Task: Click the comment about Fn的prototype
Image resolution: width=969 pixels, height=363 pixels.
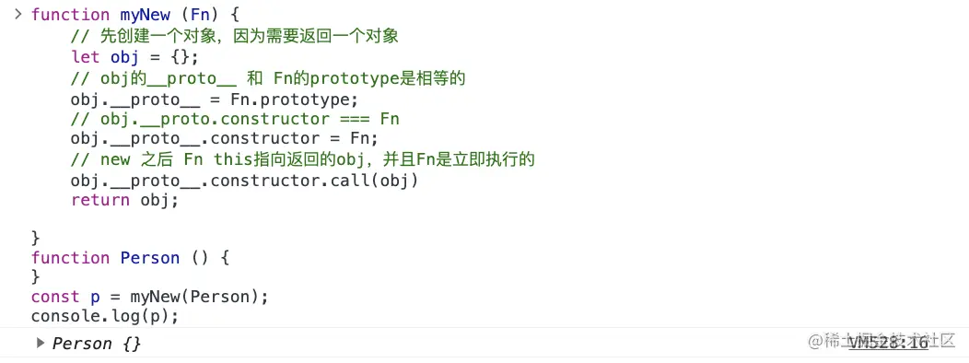Action: [268, 78]
